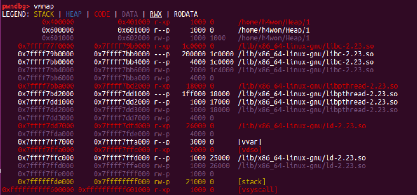Click the start address 0x7ffff79b0000
Image resolution: width=417 pixels, height=195 pixels.
point(46,54)
